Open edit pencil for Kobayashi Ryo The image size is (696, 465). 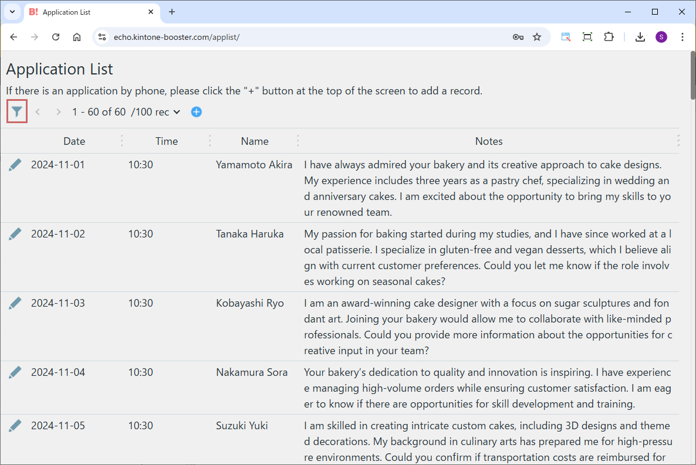15,303
